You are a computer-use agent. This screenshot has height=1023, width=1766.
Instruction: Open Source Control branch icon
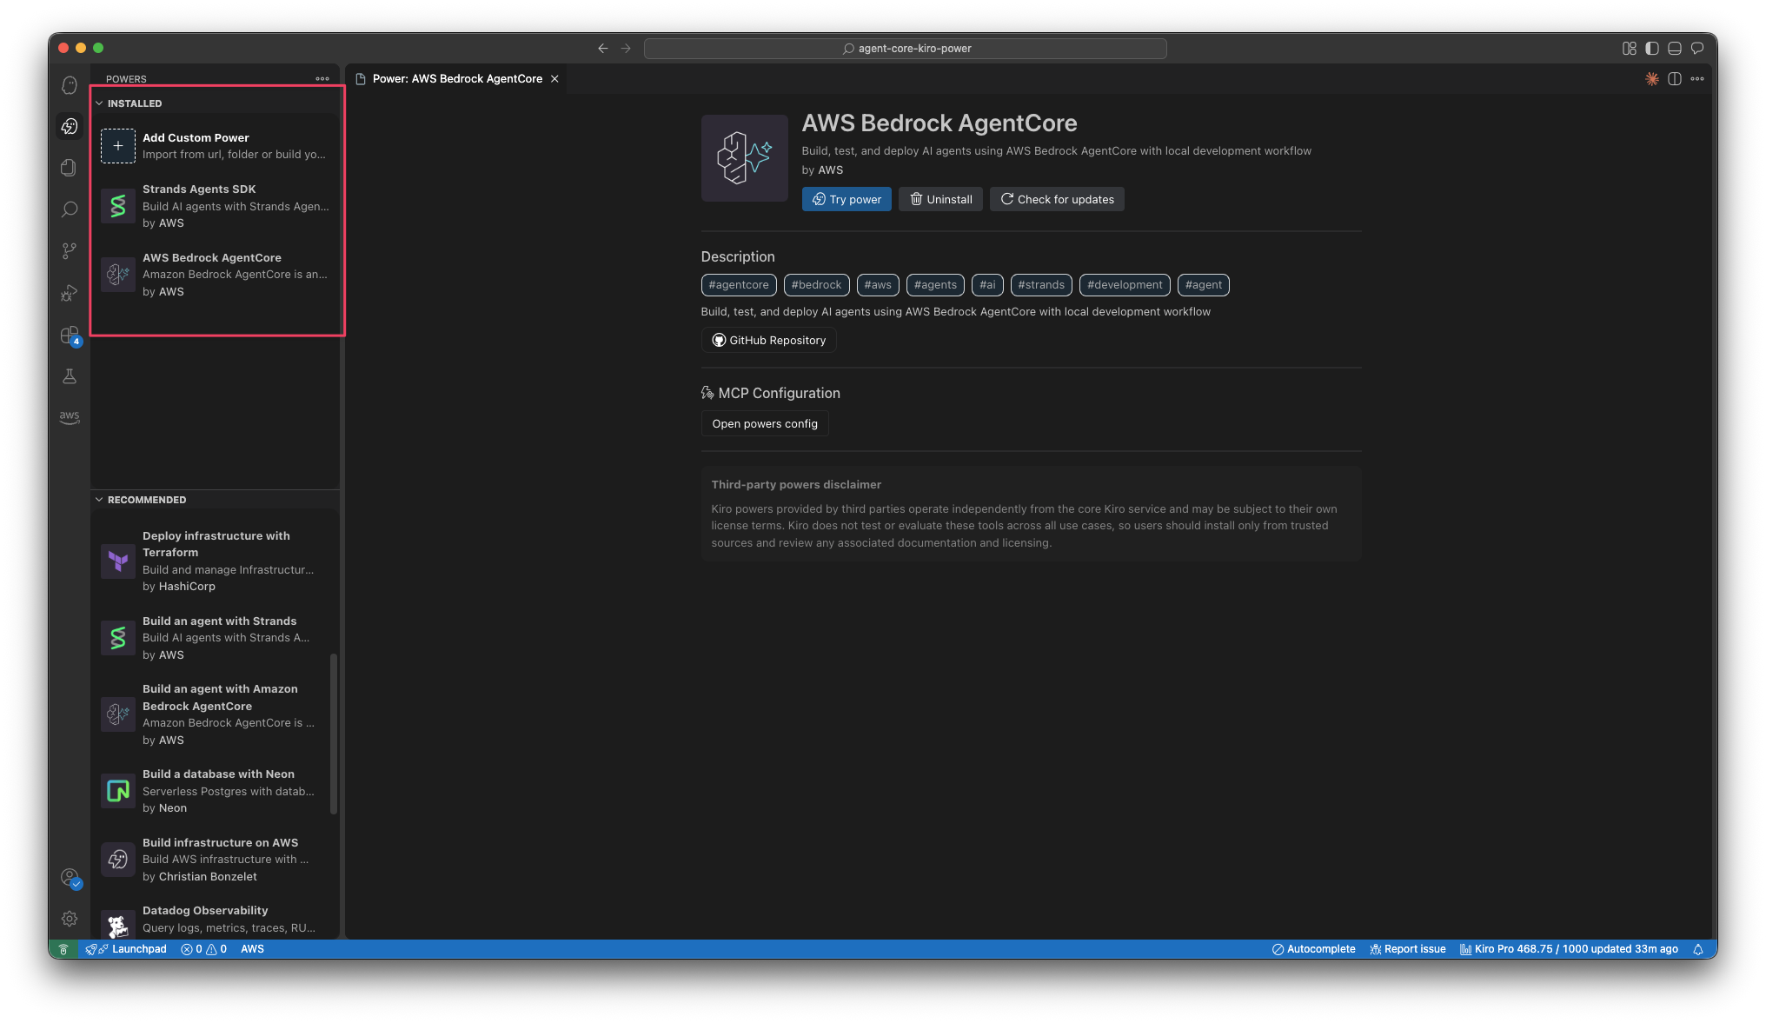click(x=70, y=251)
